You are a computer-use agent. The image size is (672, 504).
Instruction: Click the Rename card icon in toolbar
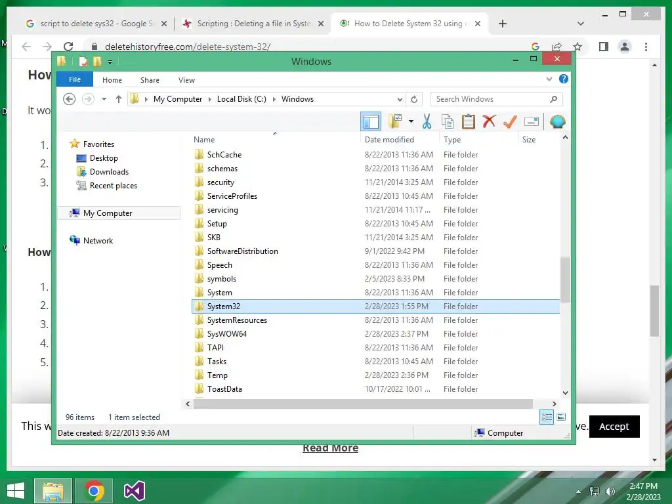click(x=532, y=121)
